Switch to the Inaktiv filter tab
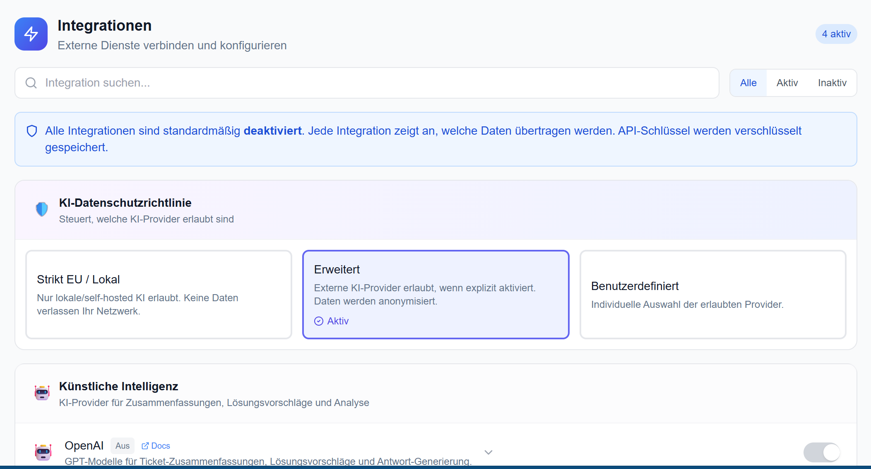Image resolution: width=871 pixels, height=469 pixels. pos(832,83)
